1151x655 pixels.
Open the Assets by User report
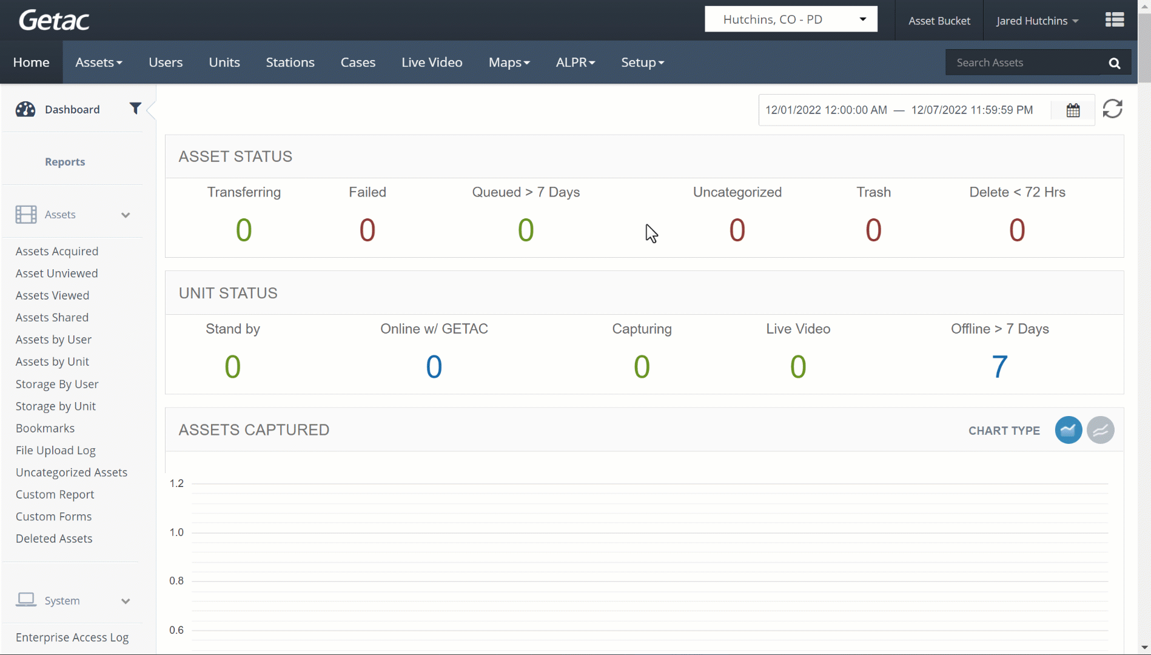click(x=53, y=340)
